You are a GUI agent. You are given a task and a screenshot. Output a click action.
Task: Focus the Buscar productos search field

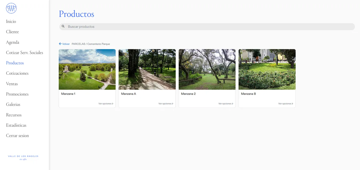pyautogui.click(x=207, y=27)
